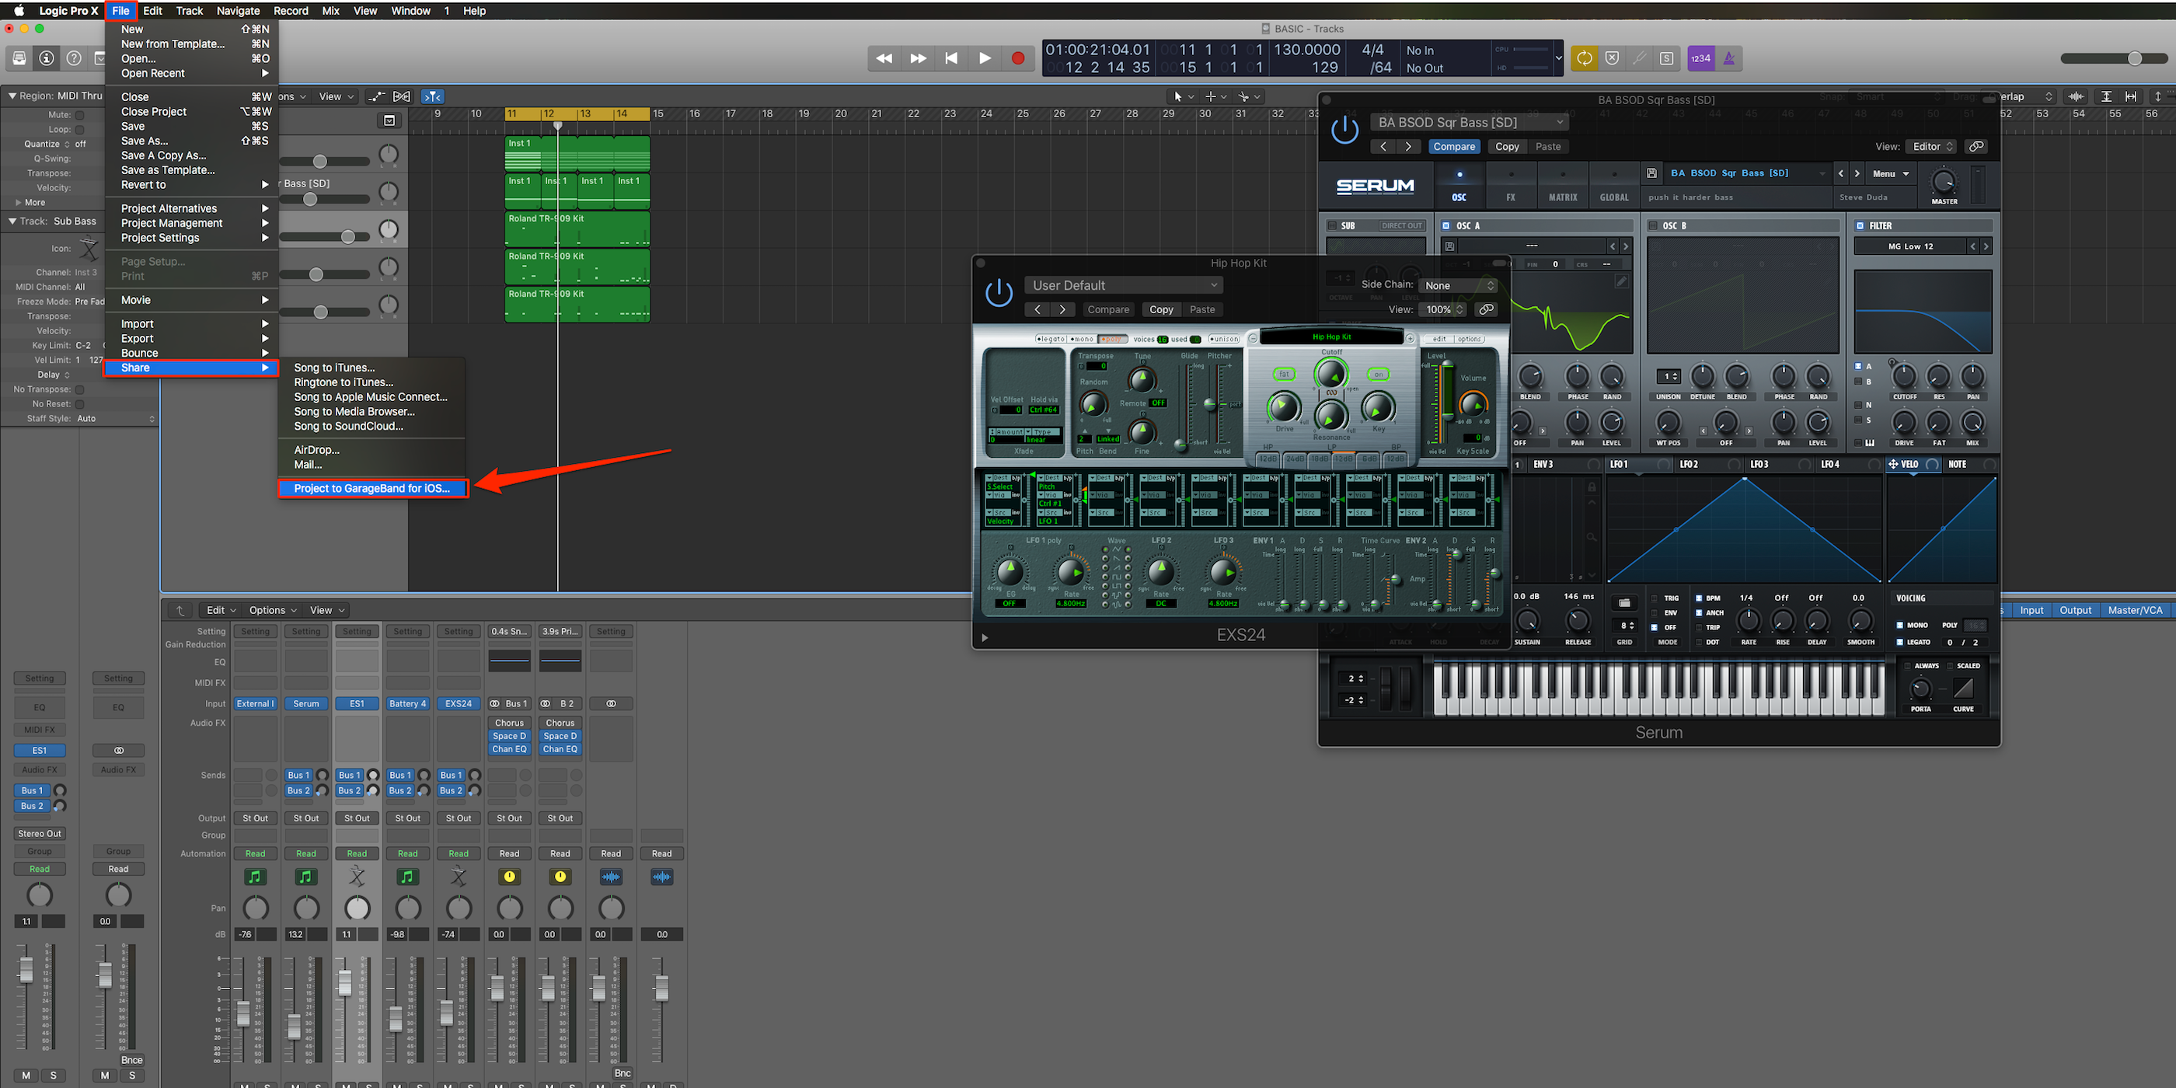Toggle the OSC B enable checkbox
This screenshot has height=1088, width=2176.
pyautogui.click(x=1653, y=225)
